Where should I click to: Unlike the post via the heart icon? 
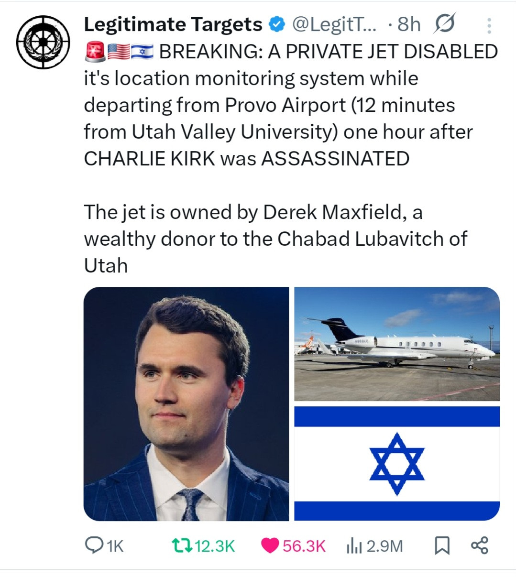(270, 545)
